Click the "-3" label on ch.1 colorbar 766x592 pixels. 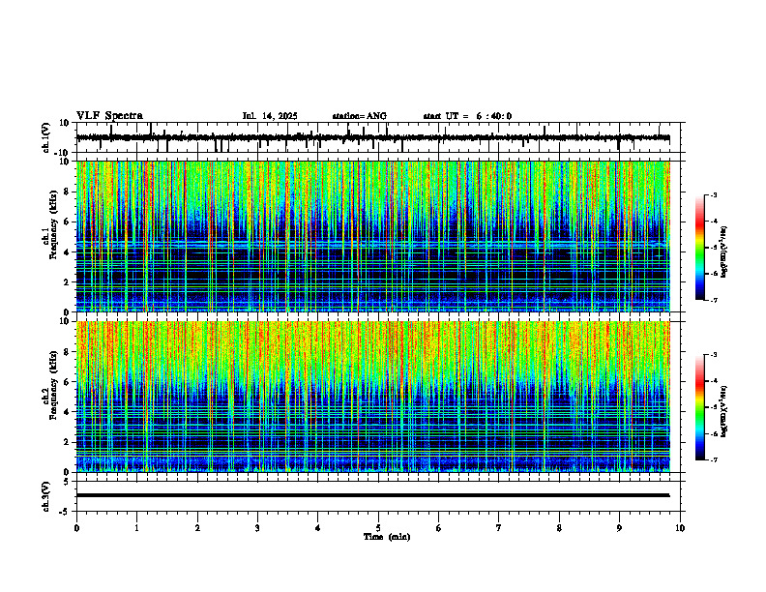coord(715,194)
